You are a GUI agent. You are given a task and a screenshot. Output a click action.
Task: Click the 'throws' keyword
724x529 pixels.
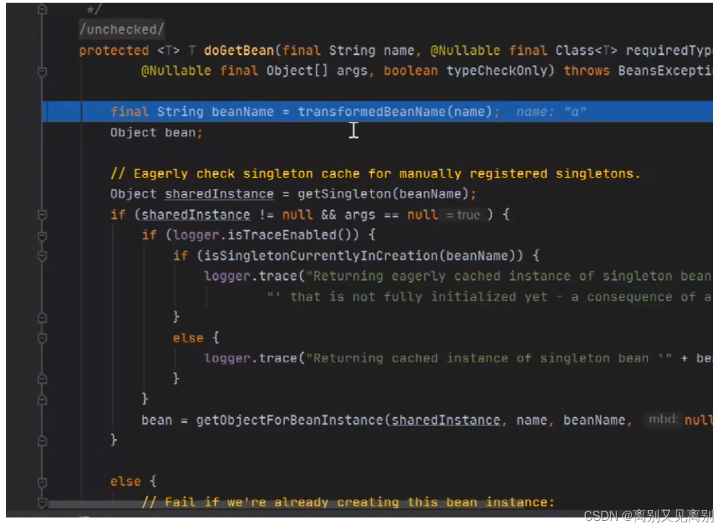tap(587, 70)
